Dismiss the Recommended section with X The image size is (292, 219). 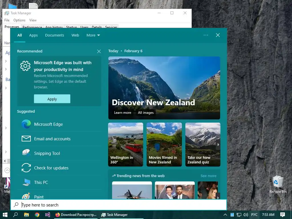99,51
